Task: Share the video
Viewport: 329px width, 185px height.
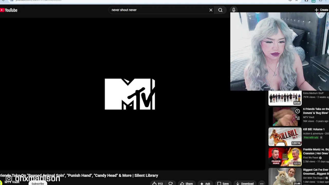Action: tap(186, 183)
